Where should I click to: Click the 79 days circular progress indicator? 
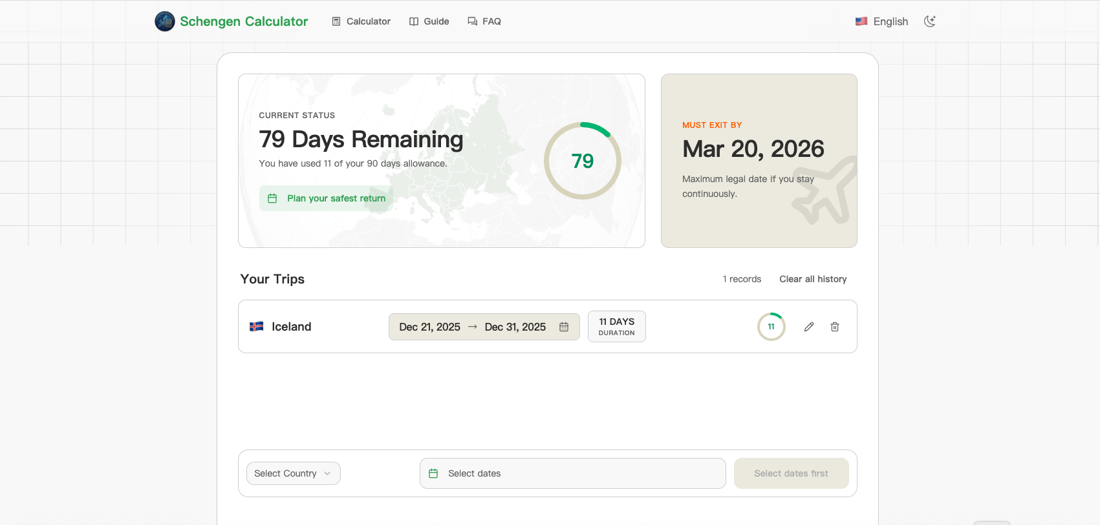pyautogui.click(x=582, y=161)
